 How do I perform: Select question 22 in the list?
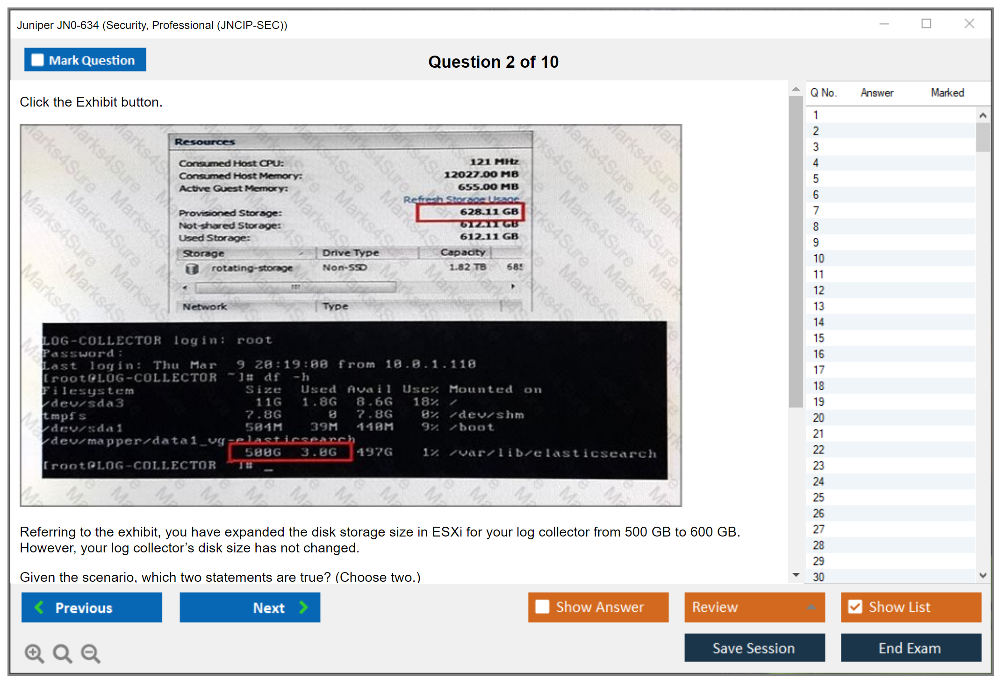(818, 450)
